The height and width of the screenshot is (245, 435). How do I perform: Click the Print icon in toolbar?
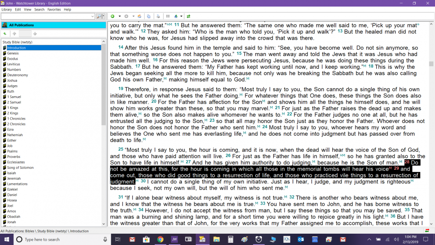click(x=158, y=17)
